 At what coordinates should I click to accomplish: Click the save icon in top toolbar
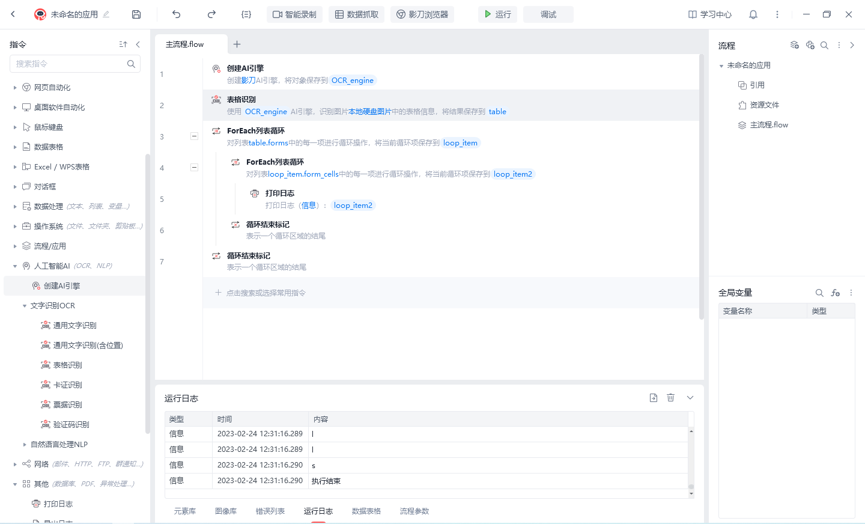click(136, 14)
